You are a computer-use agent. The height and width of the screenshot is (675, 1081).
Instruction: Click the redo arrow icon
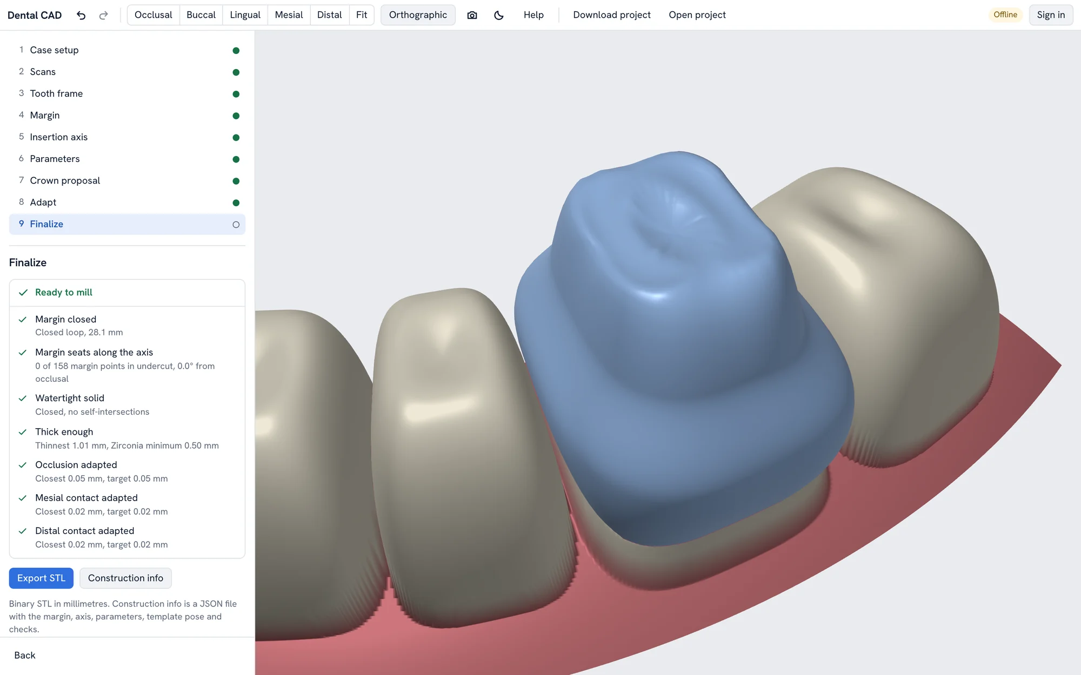click(x=103, y=15)
